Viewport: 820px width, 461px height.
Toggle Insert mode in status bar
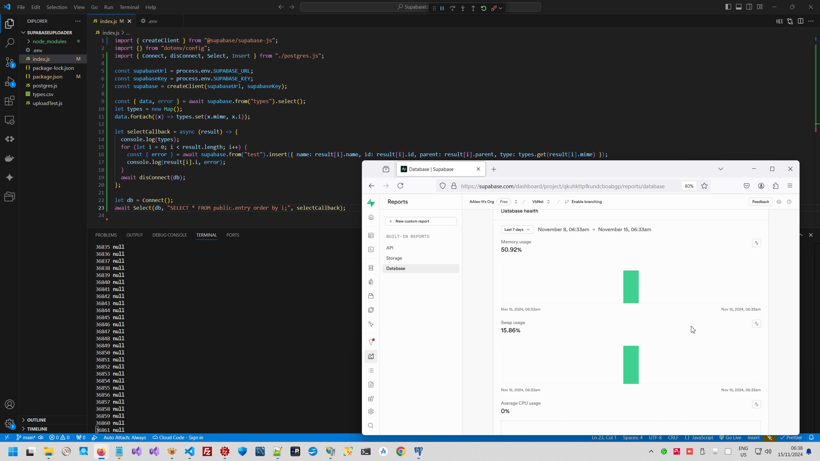coord(753,438)
